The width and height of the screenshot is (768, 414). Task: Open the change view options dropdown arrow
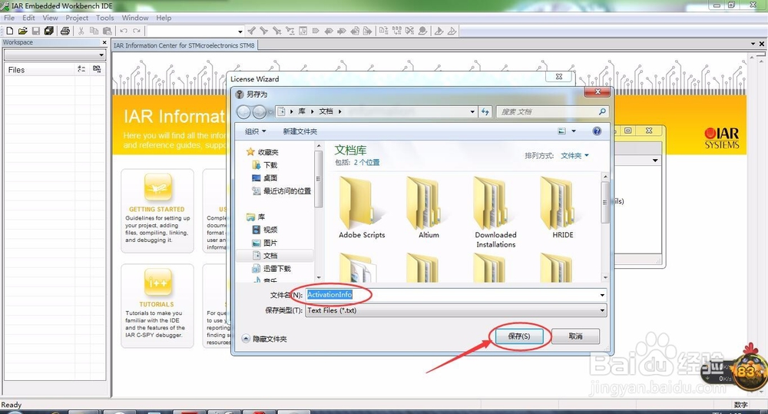[x=574, y=131]
